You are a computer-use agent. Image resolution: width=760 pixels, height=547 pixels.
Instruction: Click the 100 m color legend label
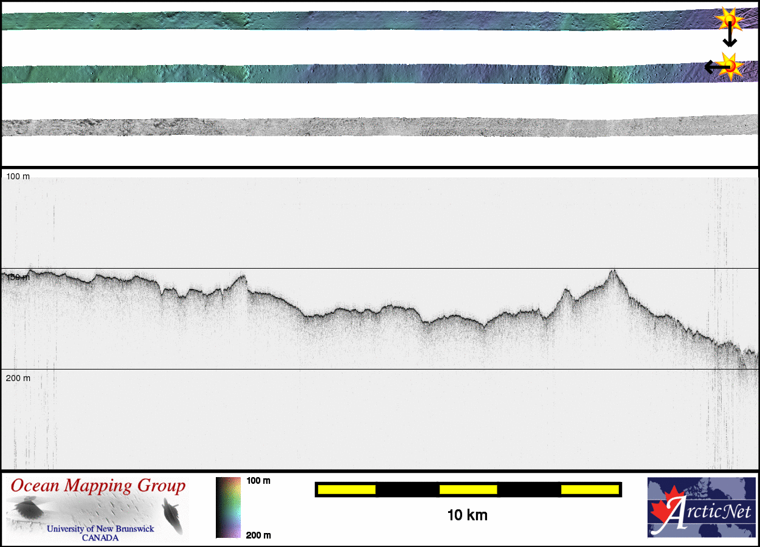(x=258, y=481)
